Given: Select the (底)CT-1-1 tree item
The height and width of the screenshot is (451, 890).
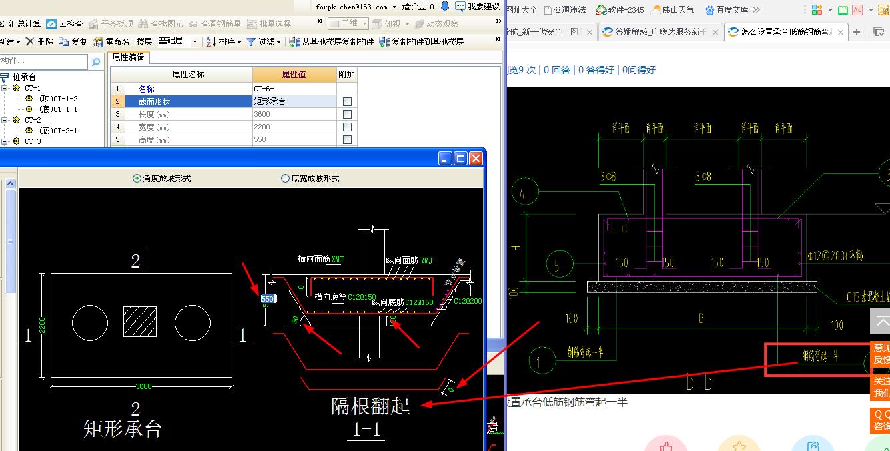Looking at the screenshot, I should (58, 109).
